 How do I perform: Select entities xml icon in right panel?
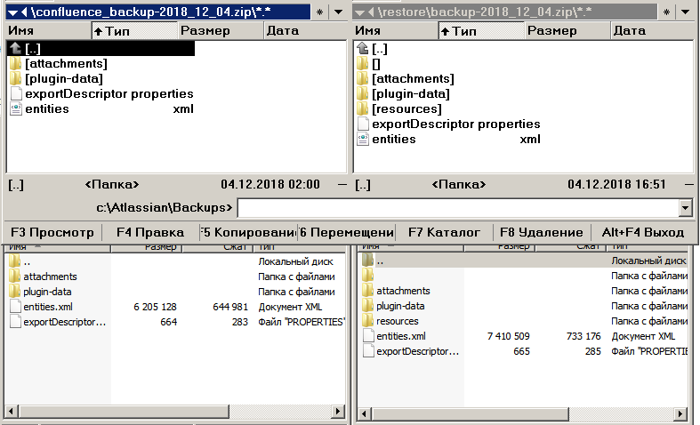(363, 140)
